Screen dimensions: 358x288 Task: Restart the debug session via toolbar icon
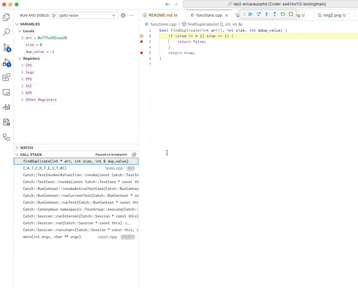click(x=283, y=14)
